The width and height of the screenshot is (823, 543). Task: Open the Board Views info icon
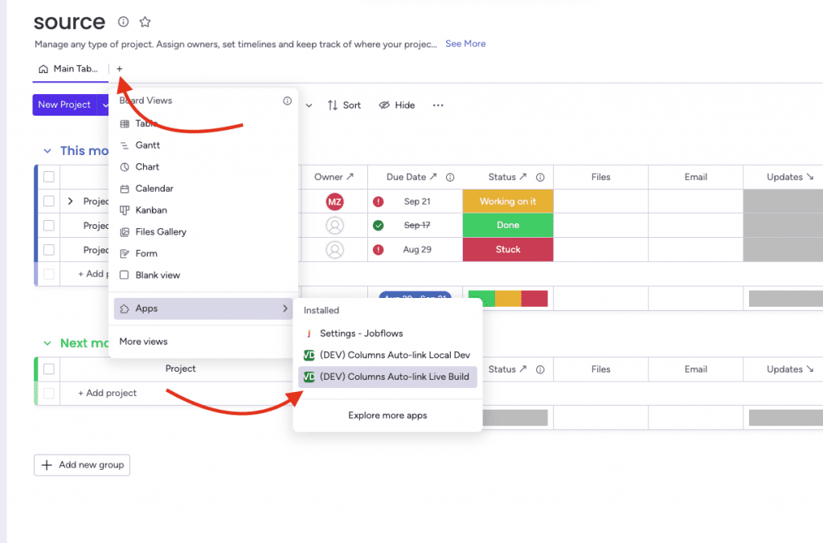pos(287,100)
